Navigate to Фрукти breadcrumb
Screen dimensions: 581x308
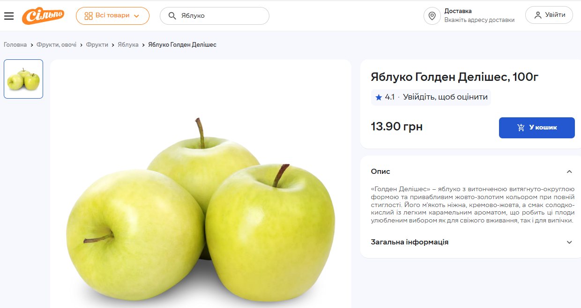coord(97,45)
